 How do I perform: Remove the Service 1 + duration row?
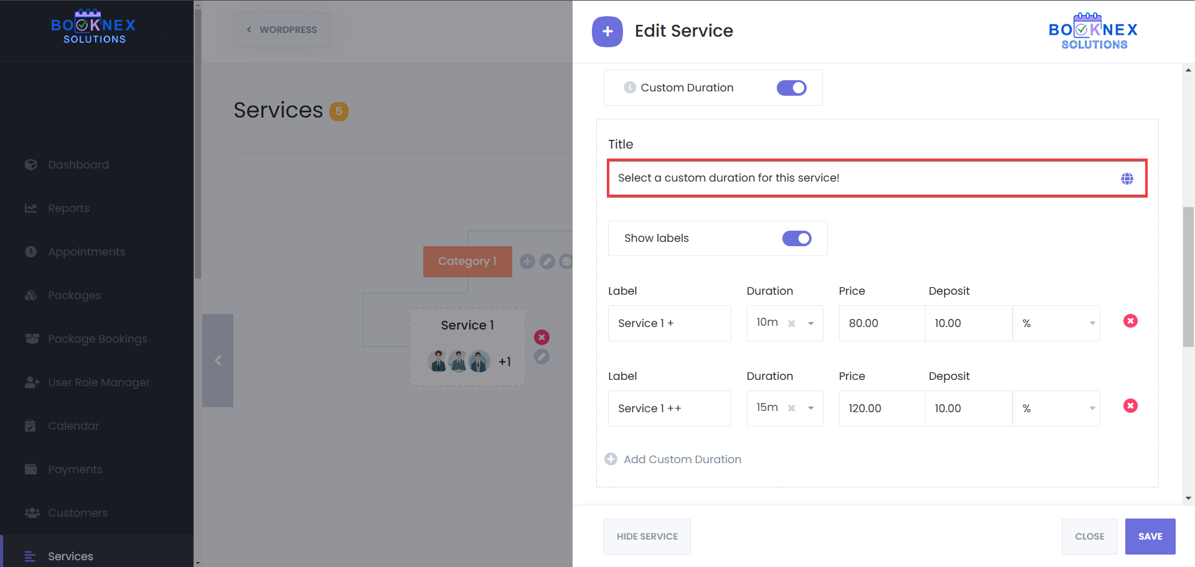[1131, 321]
